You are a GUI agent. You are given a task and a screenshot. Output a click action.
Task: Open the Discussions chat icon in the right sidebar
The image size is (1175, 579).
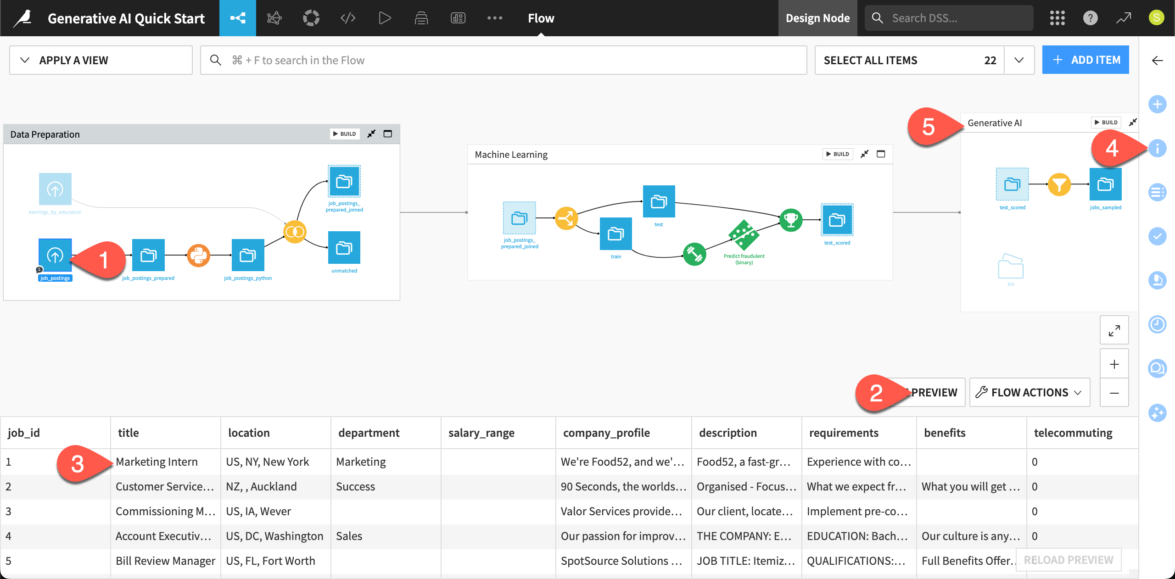click(x=1158, y=368)
